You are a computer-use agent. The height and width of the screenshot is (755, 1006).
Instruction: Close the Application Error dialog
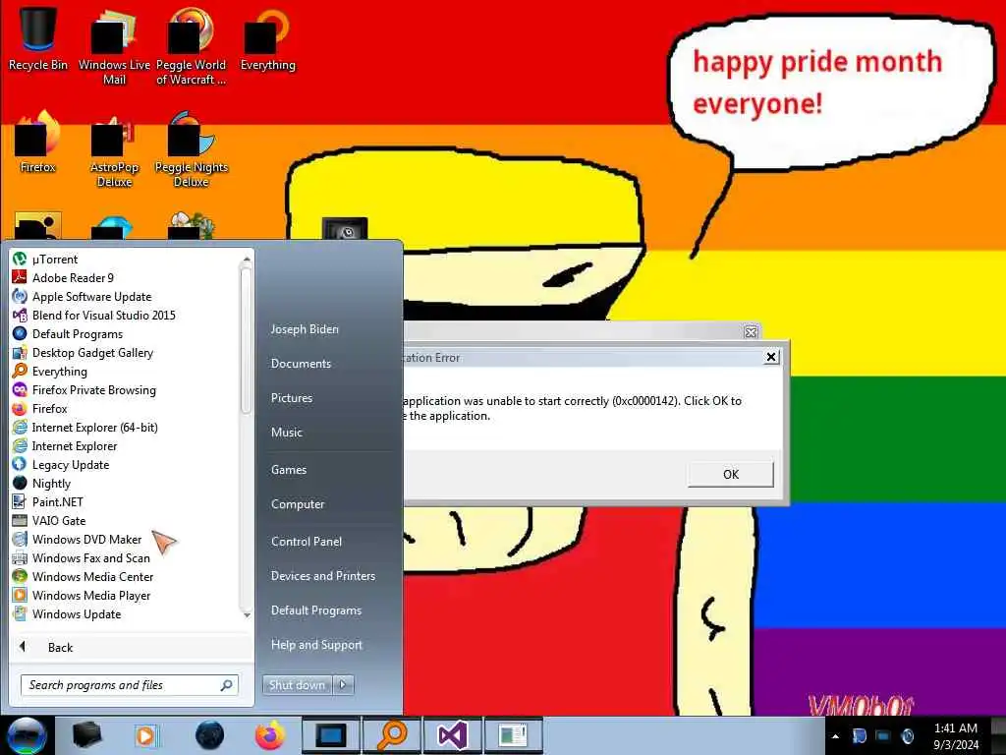point(772,357)
